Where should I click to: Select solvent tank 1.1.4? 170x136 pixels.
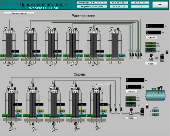(x=30, y=44)
